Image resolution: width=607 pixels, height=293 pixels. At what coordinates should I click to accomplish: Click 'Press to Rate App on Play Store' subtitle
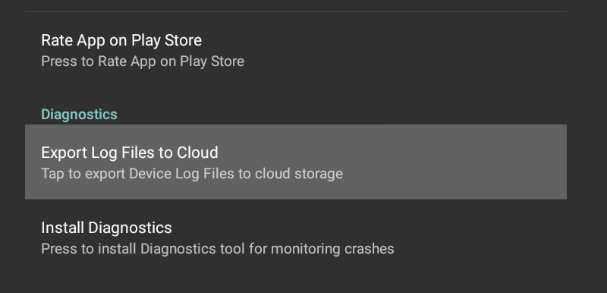(x=143, y=61)
